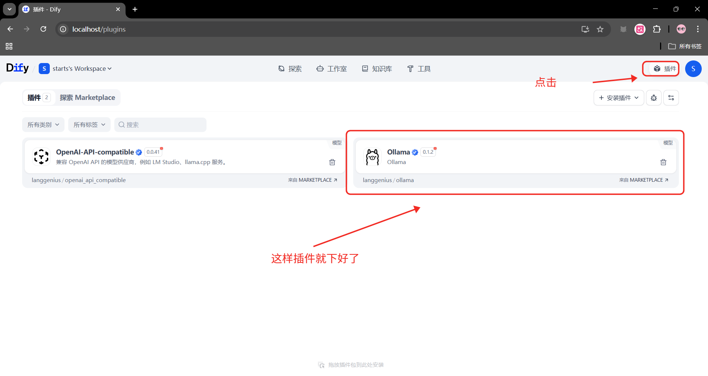Reload the localhost/plugins page
Viewport: 708px width, 376px height.
click(x=43, y=29)
